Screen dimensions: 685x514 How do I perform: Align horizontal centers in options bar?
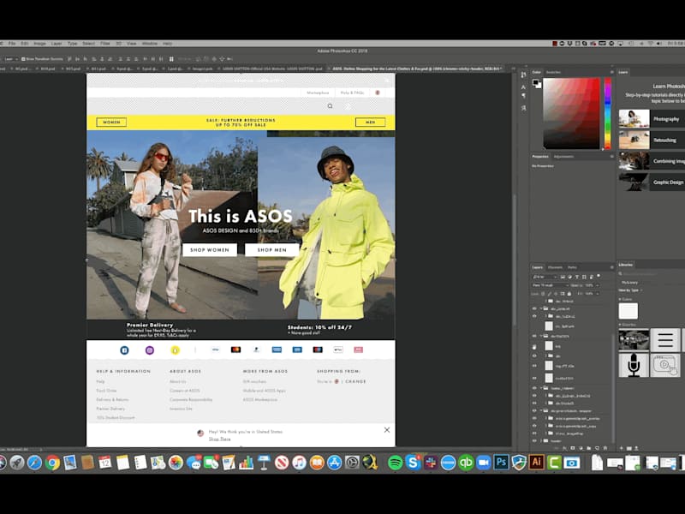click(102, 59)
